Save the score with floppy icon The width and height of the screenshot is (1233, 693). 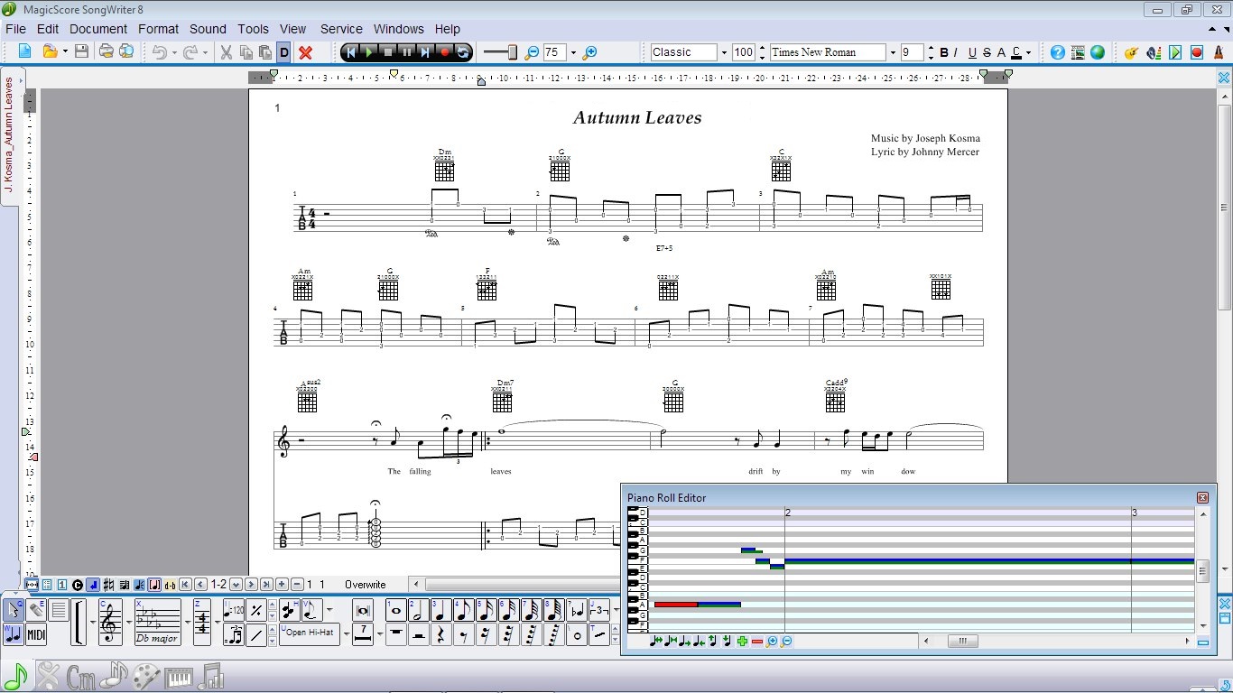(x=81, y=51)
